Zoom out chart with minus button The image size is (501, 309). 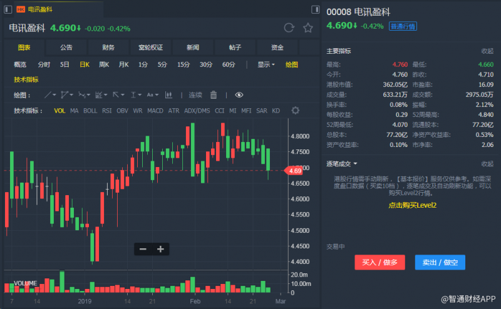(x=143, y=249)
